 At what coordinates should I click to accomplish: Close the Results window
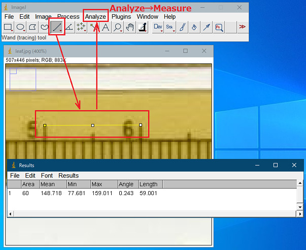pyautogui.click(x=294, y=165)
